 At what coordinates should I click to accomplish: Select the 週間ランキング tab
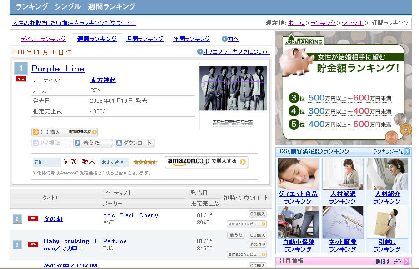point(97,39)
